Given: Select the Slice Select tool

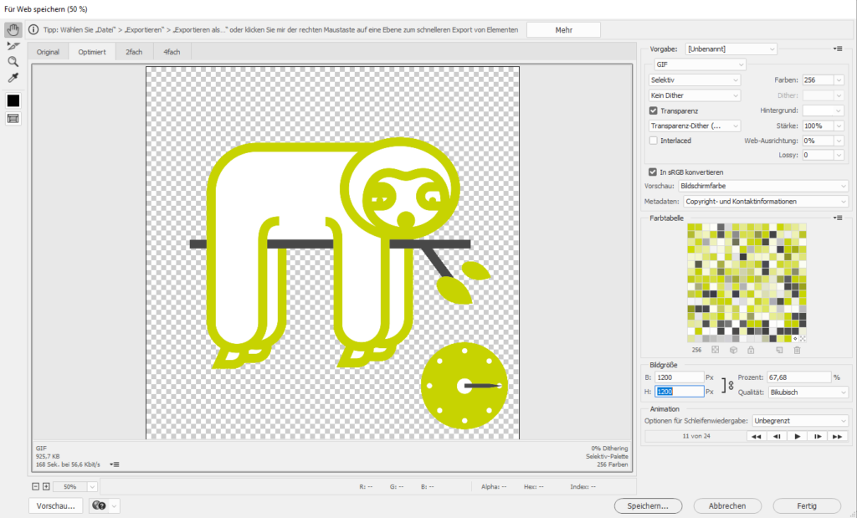Looking at the screenshot, I should (13, 45).
